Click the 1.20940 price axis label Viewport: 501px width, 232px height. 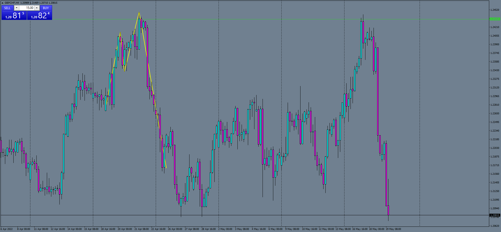pos(495,208)
